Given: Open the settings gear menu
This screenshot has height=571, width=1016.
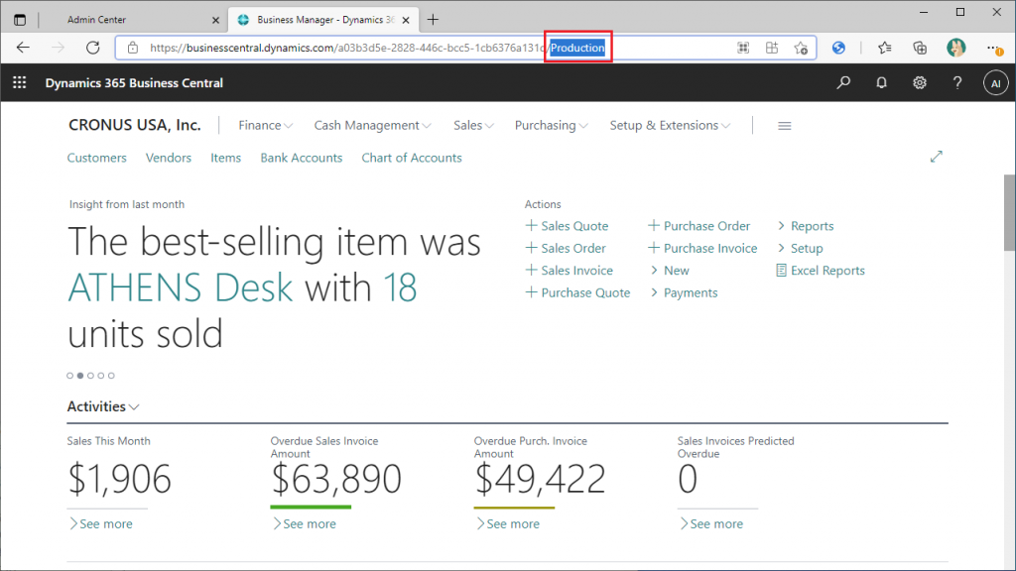Looking at the screenshot, I should (920, 83).
